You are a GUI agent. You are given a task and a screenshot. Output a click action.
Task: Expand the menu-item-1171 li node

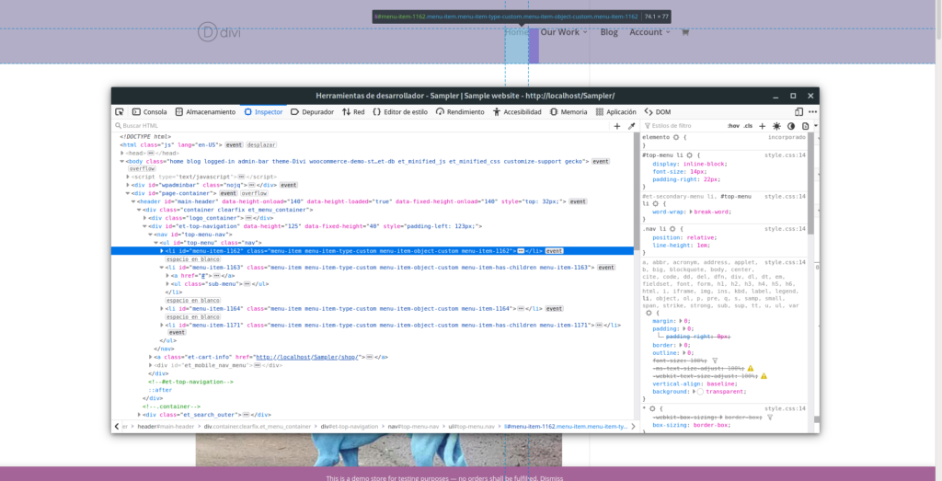click(162, 325)
